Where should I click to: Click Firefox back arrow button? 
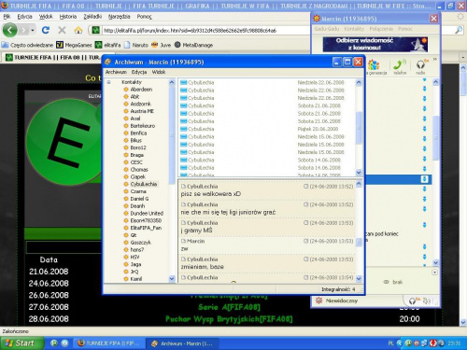(x=10, y=30)
